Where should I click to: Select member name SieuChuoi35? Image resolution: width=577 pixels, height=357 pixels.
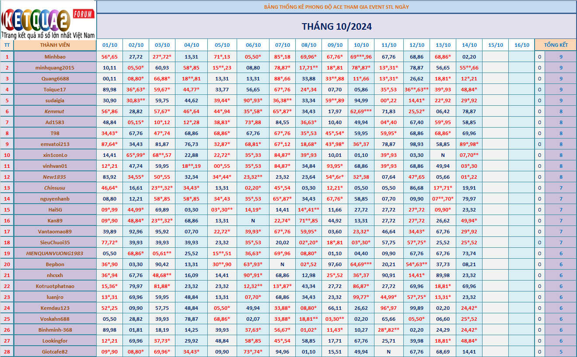(x=55, y=243)
